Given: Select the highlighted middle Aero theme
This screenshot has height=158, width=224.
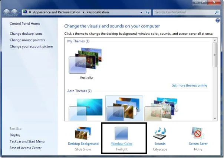Looking at the screenshot, I should [x=124, y=108].
